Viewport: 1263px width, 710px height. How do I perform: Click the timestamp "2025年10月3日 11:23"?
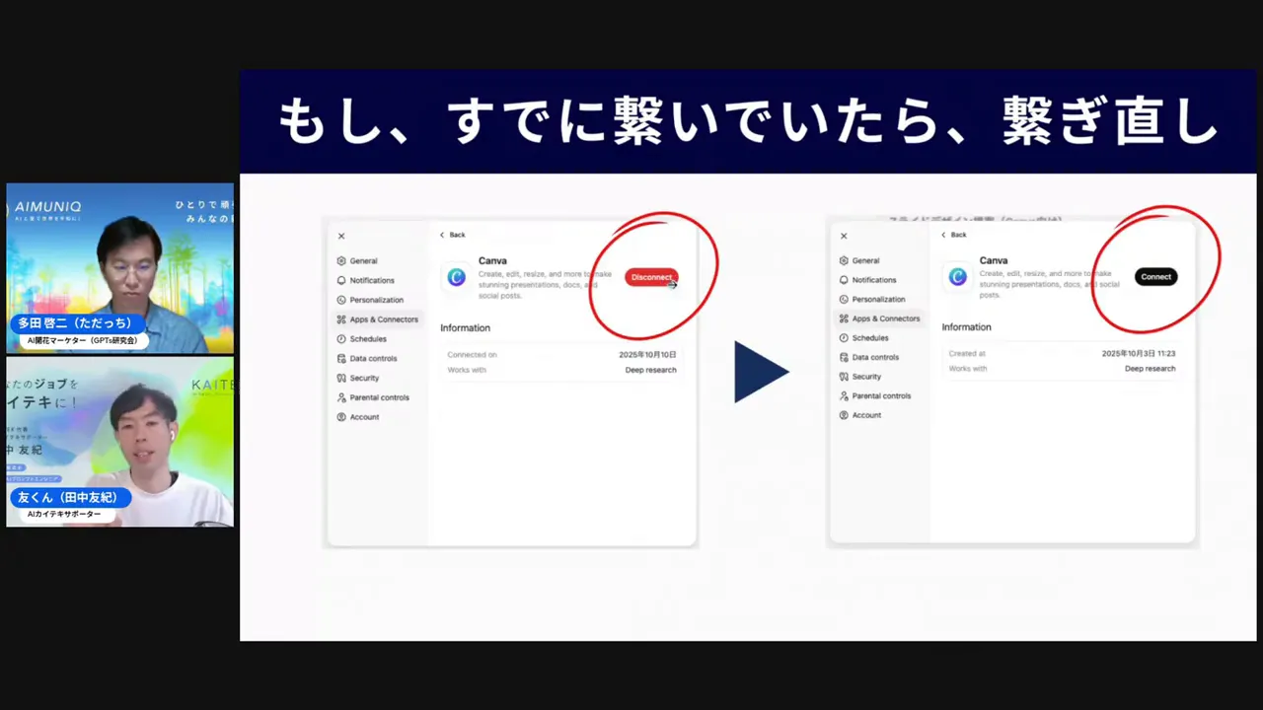1139,353
